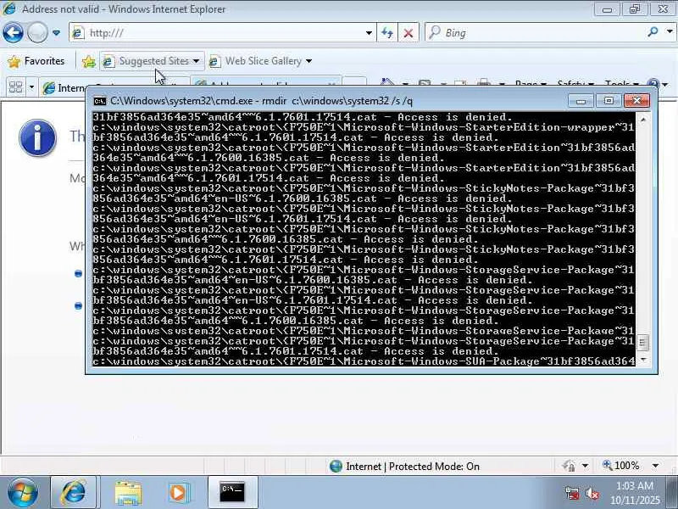Viewport: 678px width, 509px height.
Task: Minimize the cmd.exe window
Action: [581, 101]
